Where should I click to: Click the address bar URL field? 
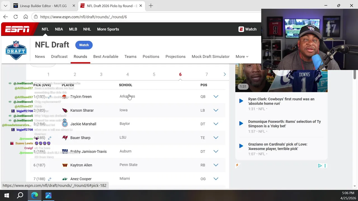[83, 17]
